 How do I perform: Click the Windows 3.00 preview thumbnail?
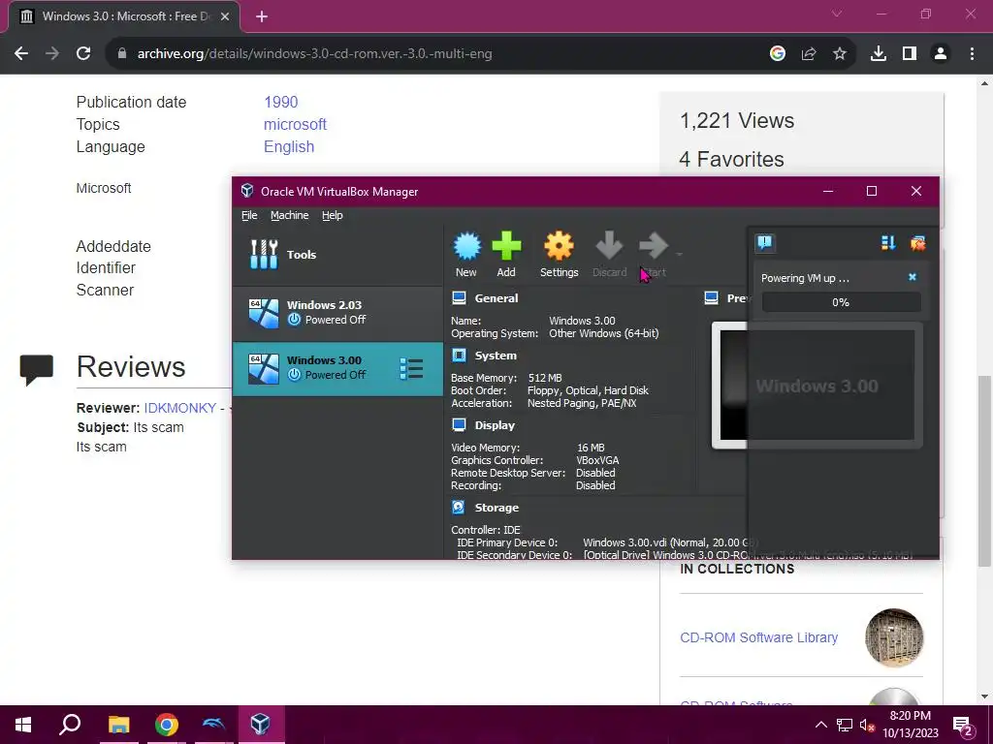pyautogui.click(x=817, y=386)
